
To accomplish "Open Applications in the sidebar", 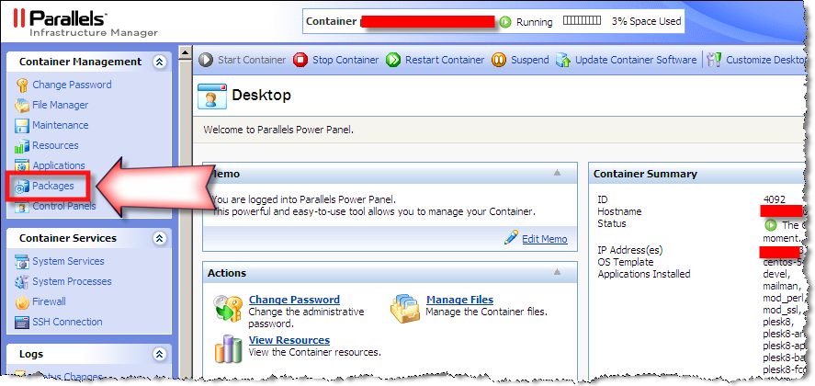I will 59,166.
